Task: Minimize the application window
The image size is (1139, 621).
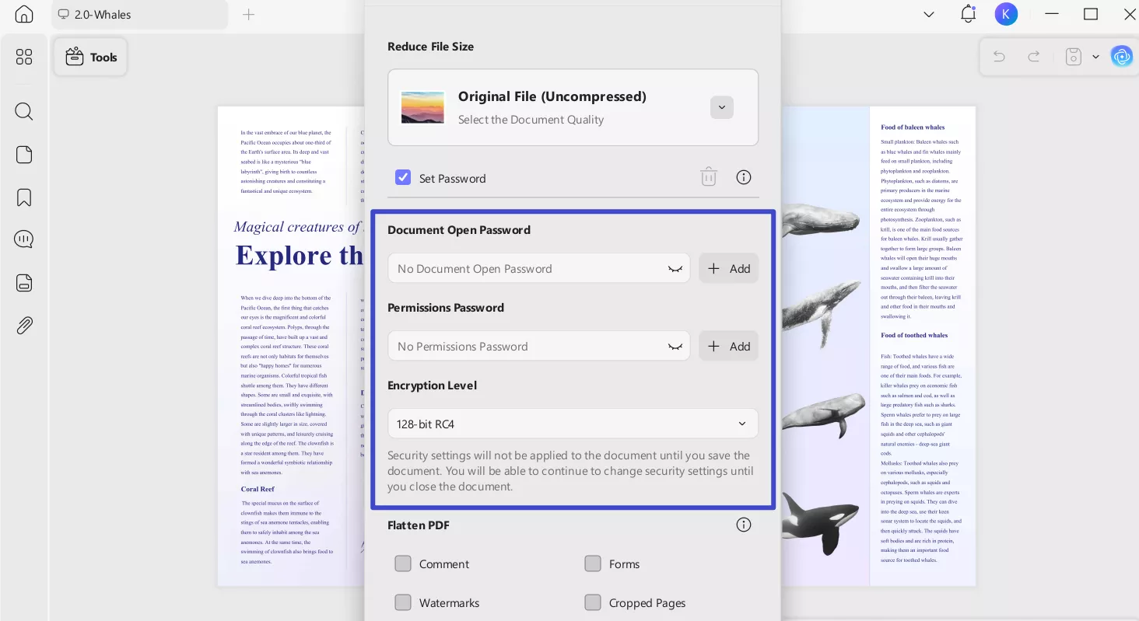Action: tap(1052, 14)
